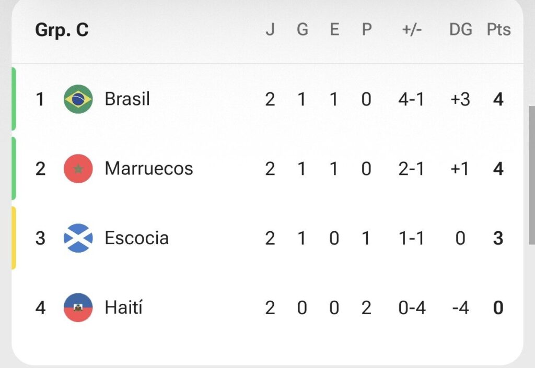Select the Escocia team name
The width and height of the screenshot is (535, 368).
point(136,238)
